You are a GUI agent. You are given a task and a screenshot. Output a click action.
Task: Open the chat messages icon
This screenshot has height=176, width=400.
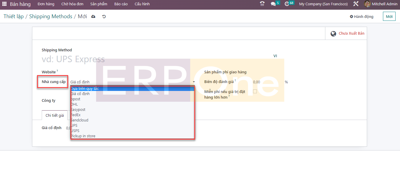pyautogui.click(x=273, y=4)
